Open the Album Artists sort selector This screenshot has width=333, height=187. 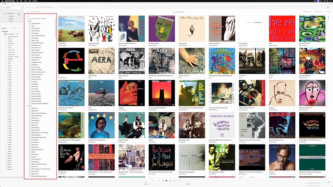coord(179,12)
